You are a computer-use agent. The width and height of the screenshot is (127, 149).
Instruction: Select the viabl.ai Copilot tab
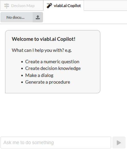coord(64,6)
